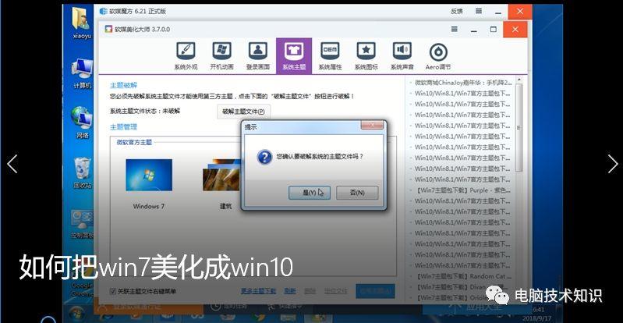
Task: Maximize the 软媒美化大师 window
Action: click(x=493, y=29)
